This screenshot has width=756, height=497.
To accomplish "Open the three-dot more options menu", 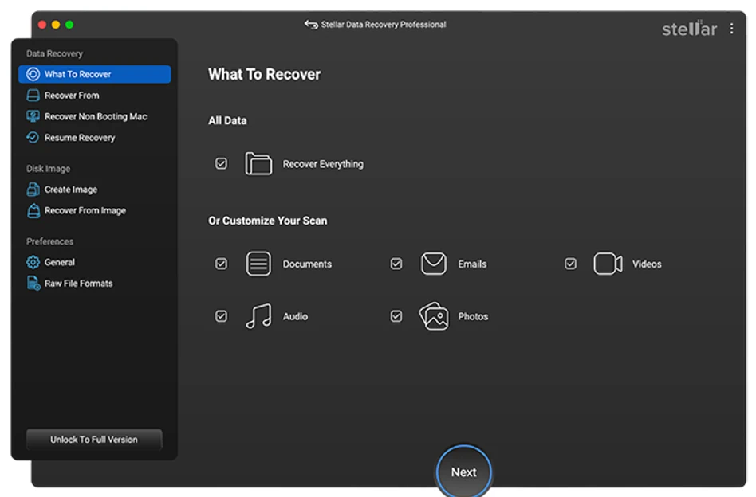I will pyautogui.click(x=732, y=29).
